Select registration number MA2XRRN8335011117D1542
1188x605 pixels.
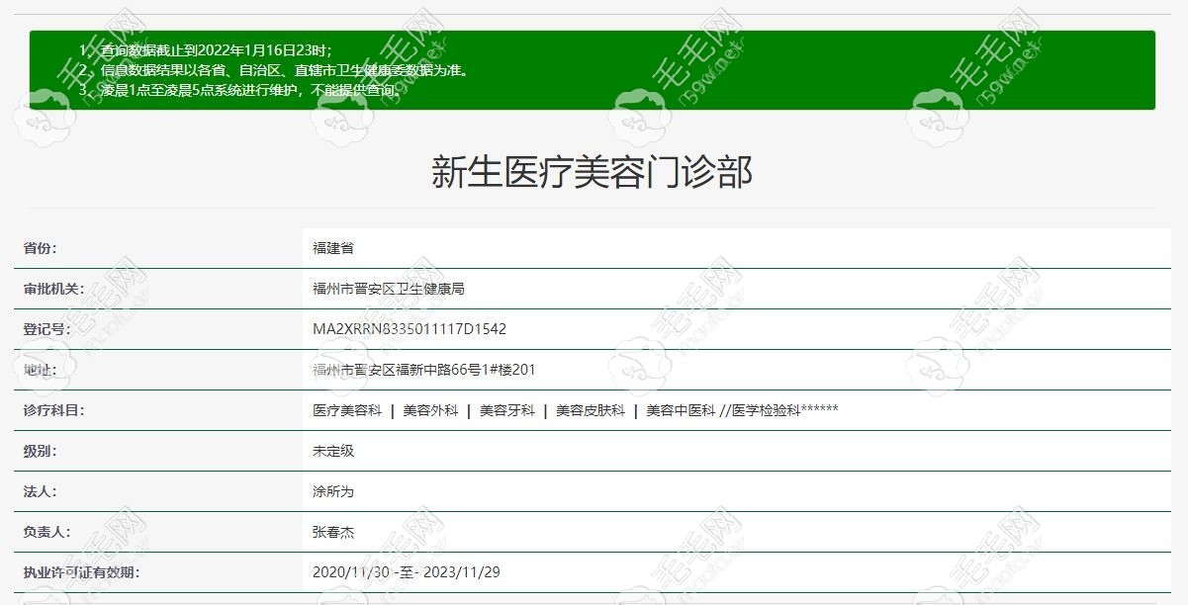[x=410, y=329]
